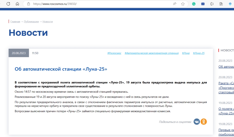The height and width of the screenshot is (137, 234).
Task: Open sidebar news link О полете а…
Action: [226, 111]
